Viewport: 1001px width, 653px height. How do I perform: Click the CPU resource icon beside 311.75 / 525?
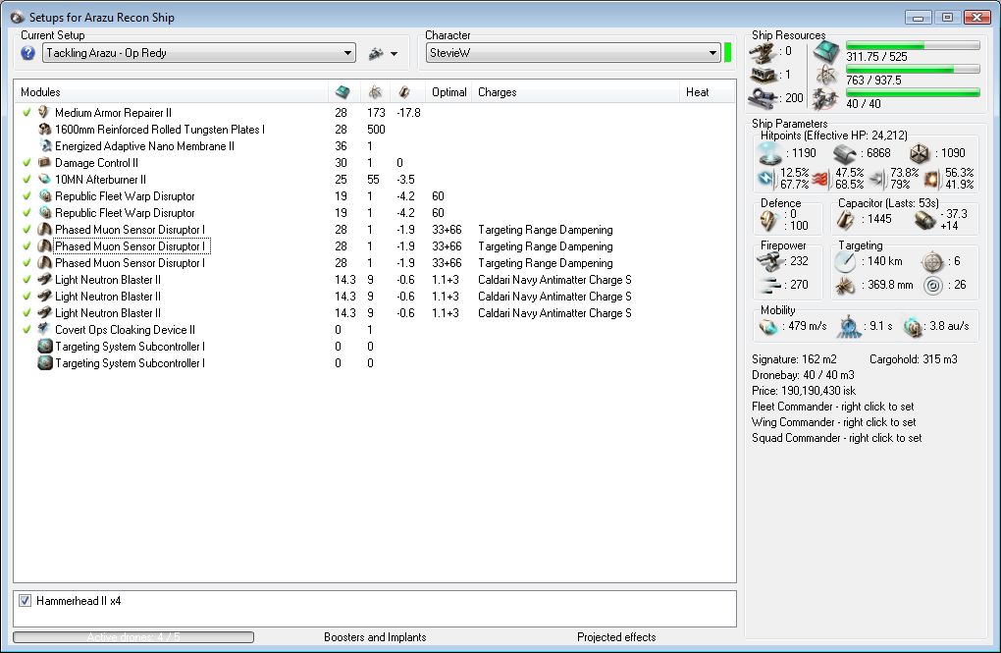pos(826,52)
